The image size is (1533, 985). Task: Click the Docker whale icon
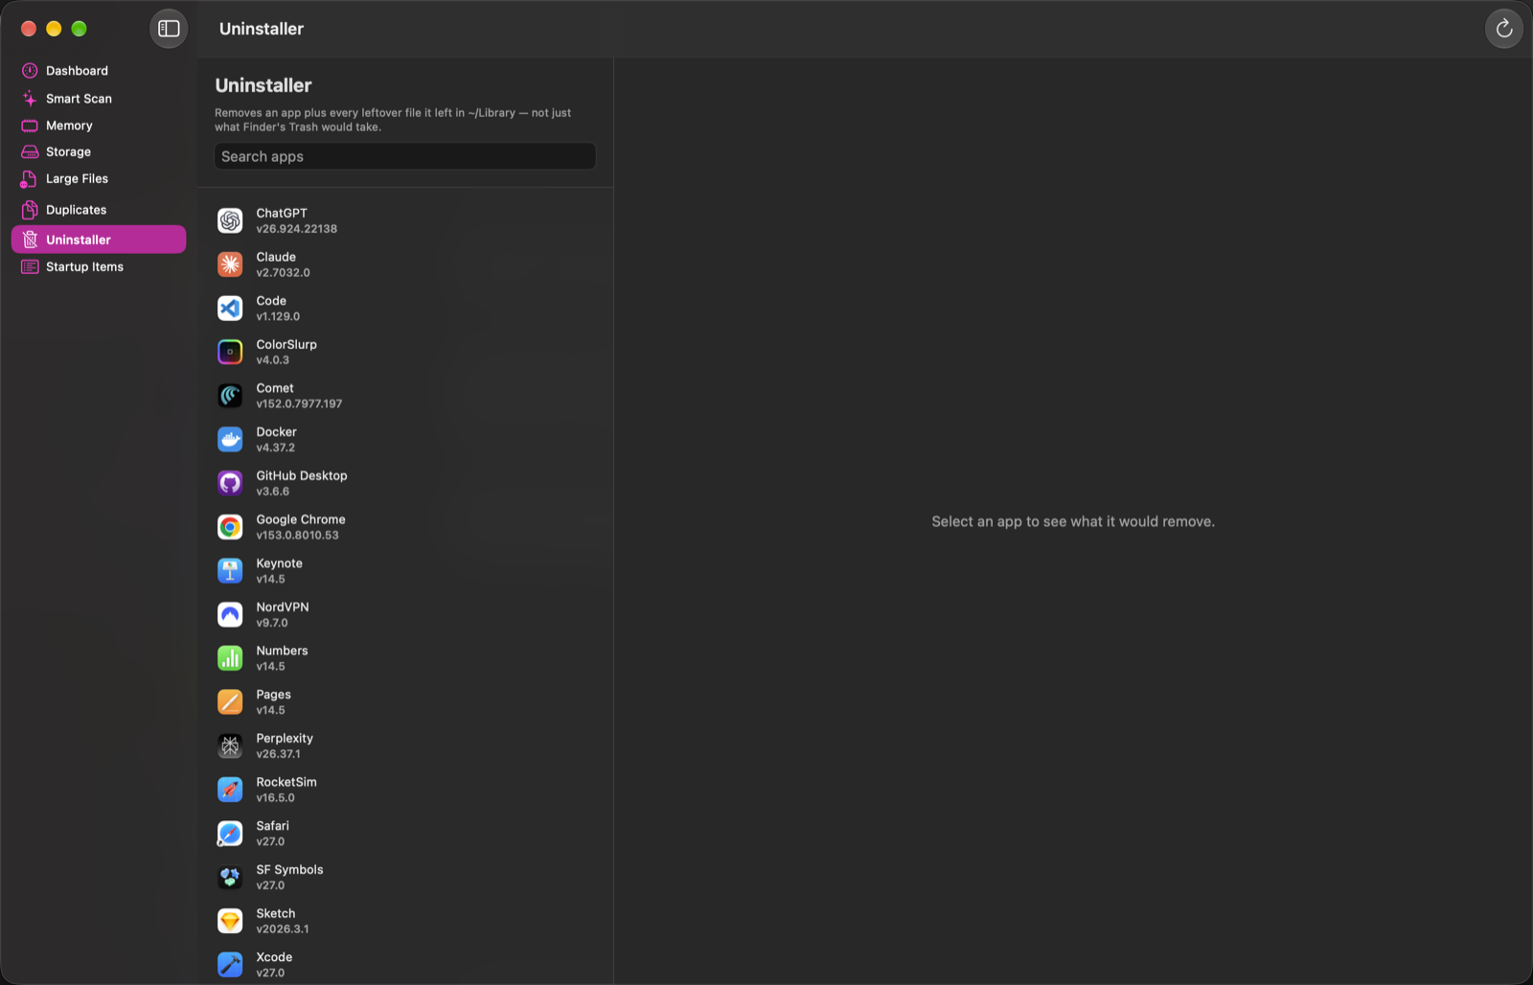[230, 440]
